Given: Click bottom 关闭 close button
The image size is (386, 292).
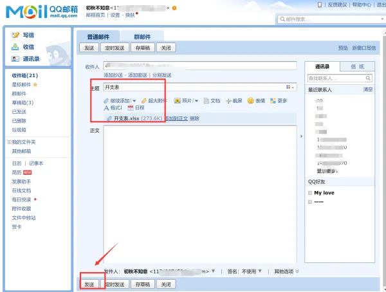Looking at the screenshot, I should pos(166,284).
